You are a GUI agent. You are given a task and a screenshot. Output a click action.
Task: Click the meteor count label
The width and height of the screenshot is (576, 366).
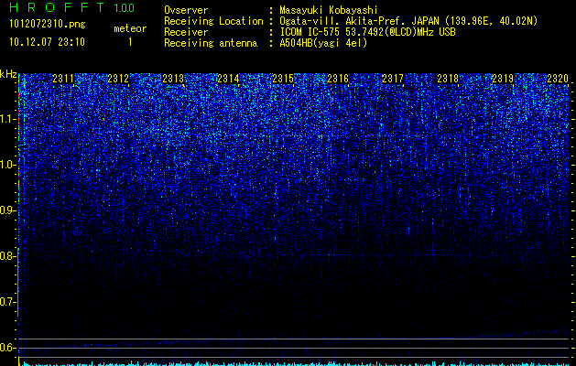pyautogui.click(x=130, y=28)
